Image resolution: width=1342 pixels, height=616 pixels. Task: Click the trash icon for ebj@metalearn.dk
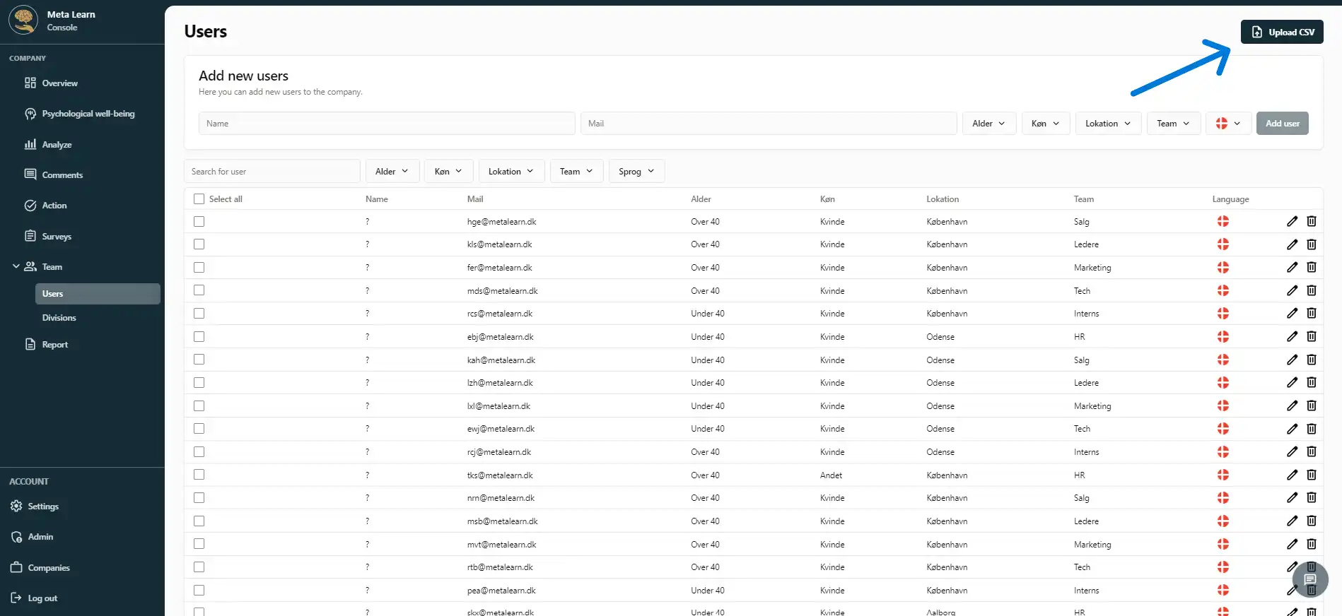coord(1311,337)
